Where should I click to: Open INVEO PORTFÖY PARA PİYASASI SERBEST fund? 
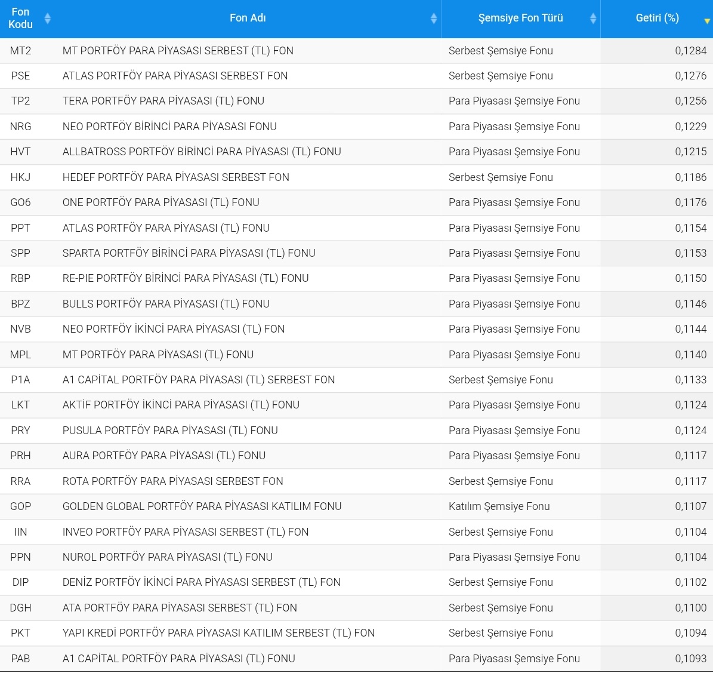pyautogui.click(x=186, y=532)
